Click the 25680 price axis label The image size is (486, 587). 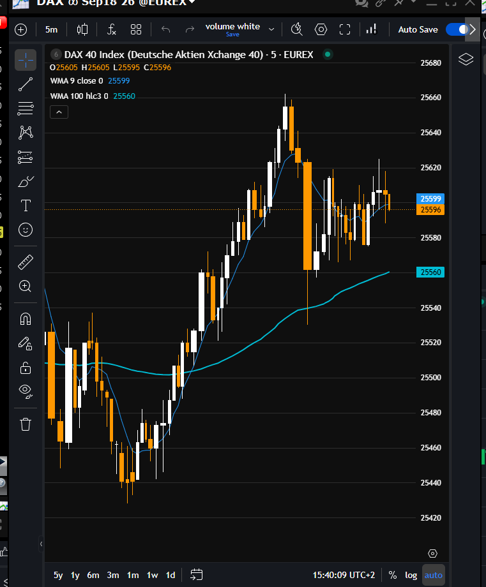(x=430, y=63)
